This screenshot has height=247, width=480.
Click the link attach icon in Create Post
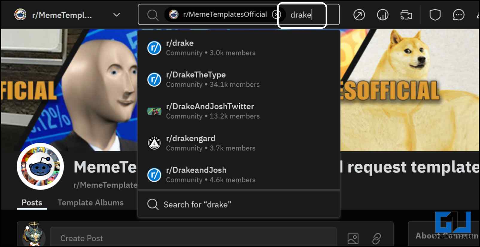(x=376, y=239)
